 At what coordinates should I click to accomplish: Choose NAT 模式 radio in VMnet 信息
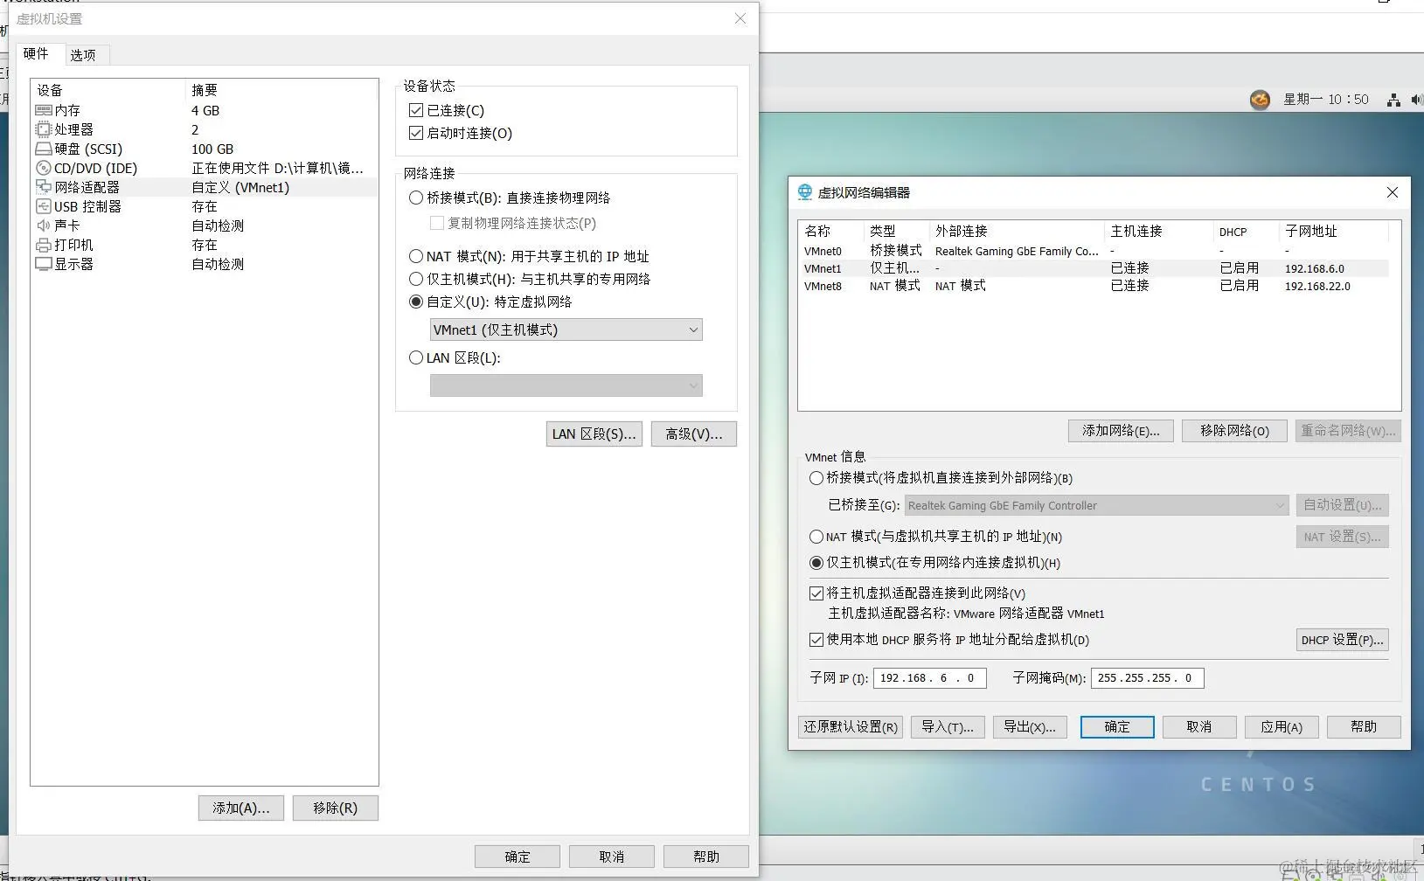coord(816,537)
